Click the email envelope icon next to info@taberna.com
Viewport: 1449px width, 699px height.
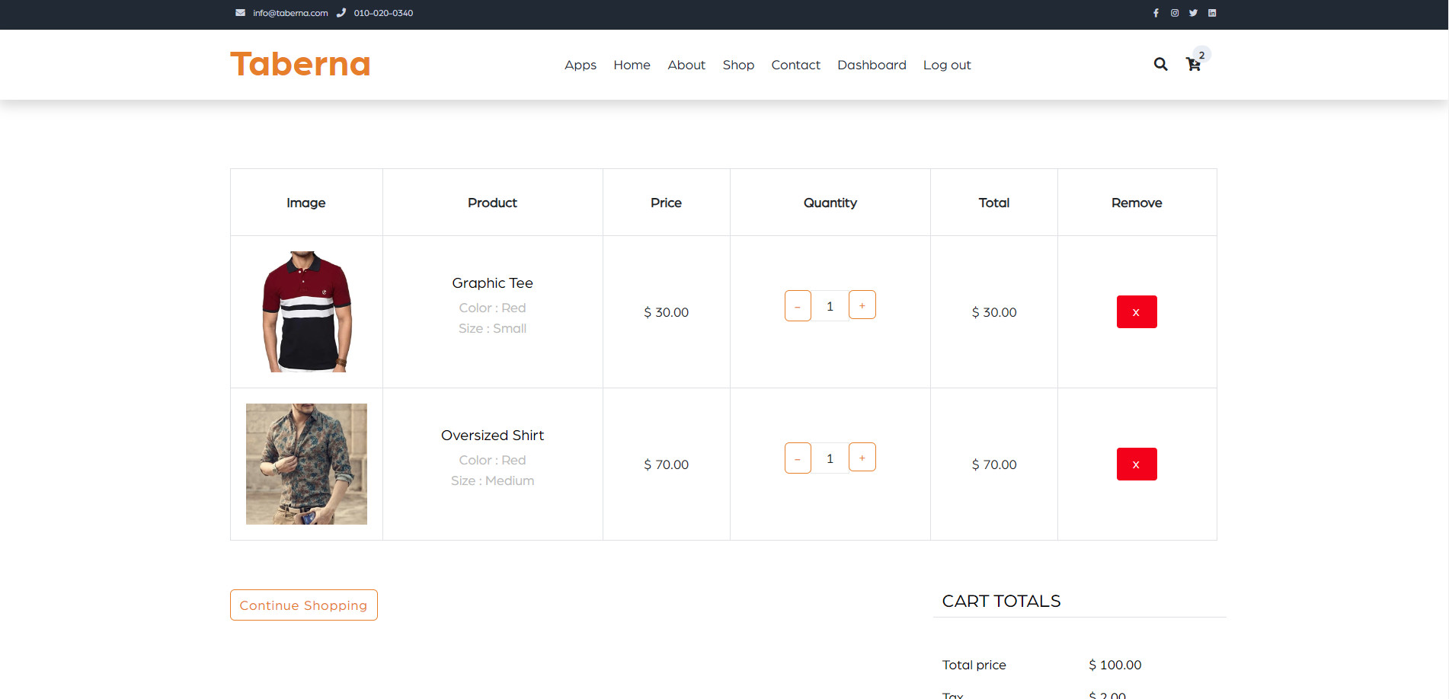[240, 12]
